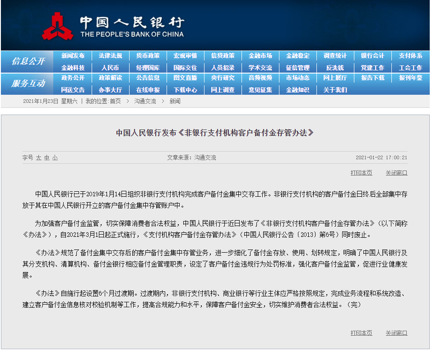Open 图文直播 menu item
The width and height of the screenshot is (432, 351).
pyautogui.click(x=186, y=78)
